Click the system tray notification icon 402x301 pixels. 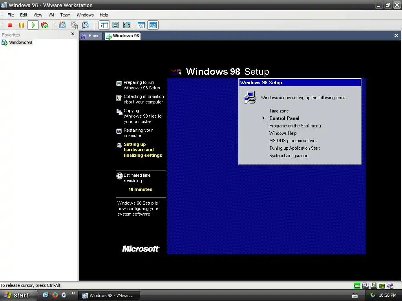click(x=373, y=296)
